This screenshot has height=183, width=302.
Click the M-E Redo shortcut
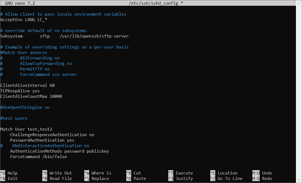[x=262, y=179]
